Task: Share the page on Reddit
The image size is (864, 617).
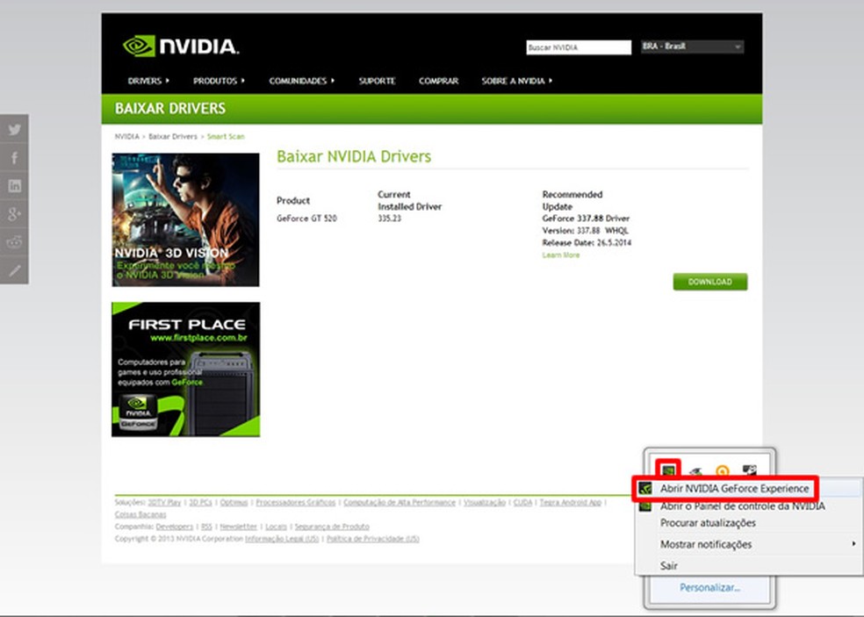Action: (14, 242)
